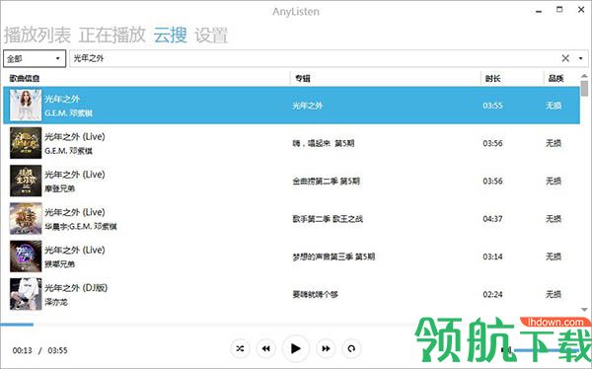This screenshot has width=592, height=369.
Task: Select the duration 03:14
Action: point(492,257)
